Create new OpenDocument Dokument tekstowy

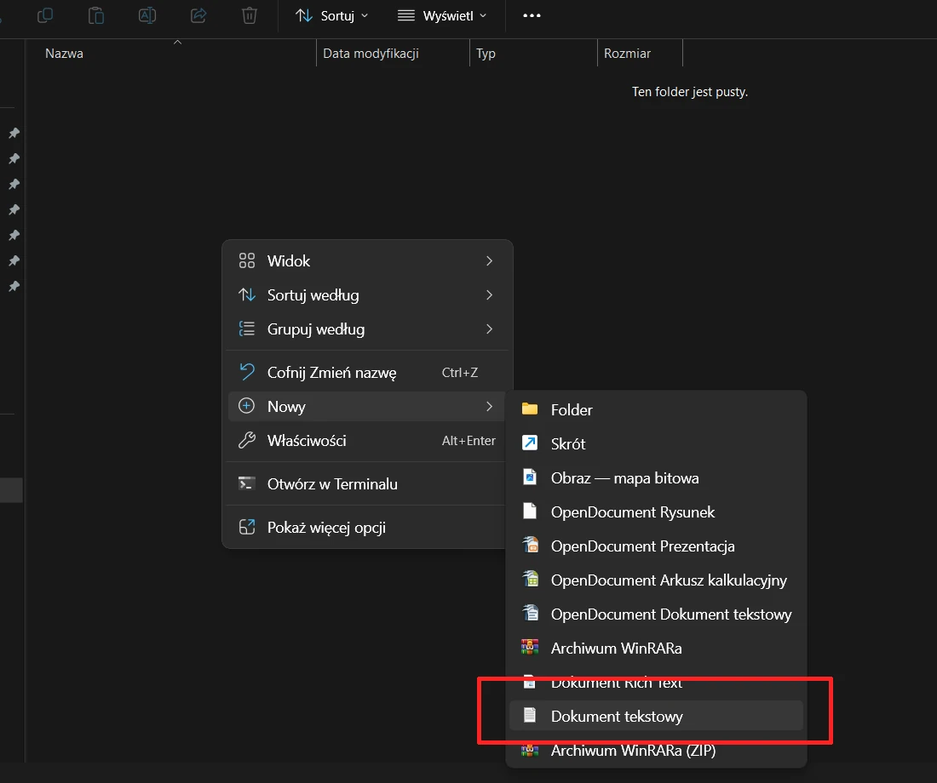(x=656, y=614)
